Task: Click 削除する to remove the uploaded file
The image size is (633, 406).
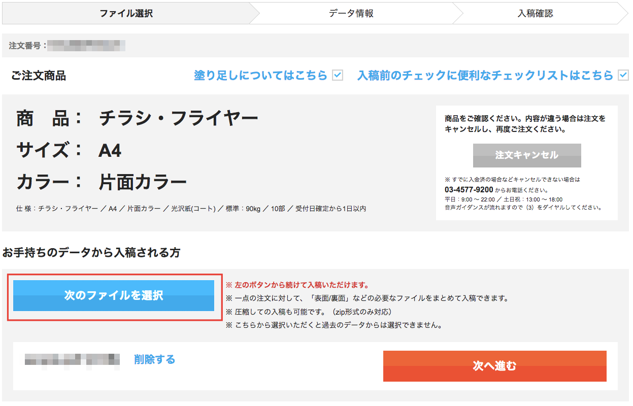Action: coord(155,359)
